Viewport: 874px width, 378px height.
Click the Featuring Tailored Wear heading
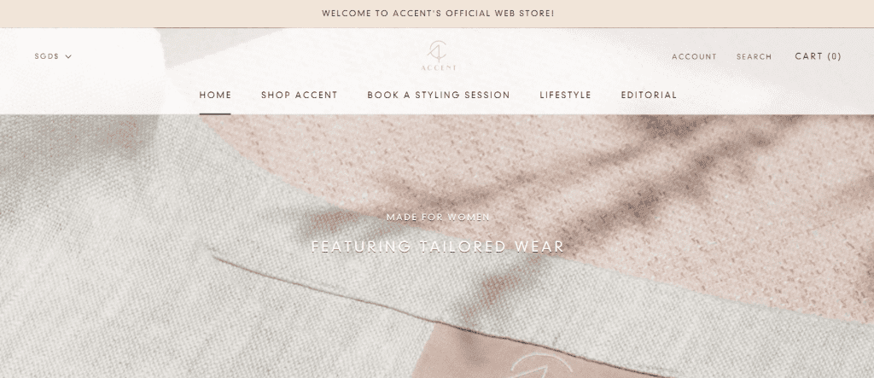tap(438, 247)
